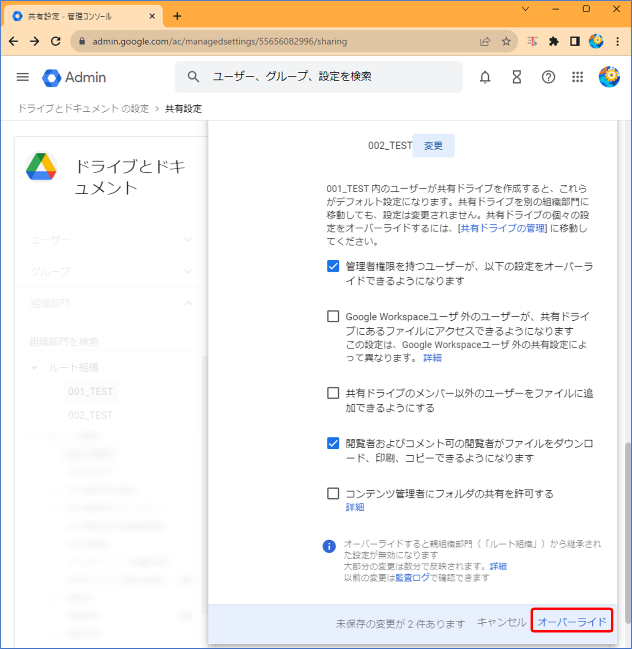This screenshot has height=649, width=632.
Task: Select 002_TEST organizational unit in tree
Action: 90,415
